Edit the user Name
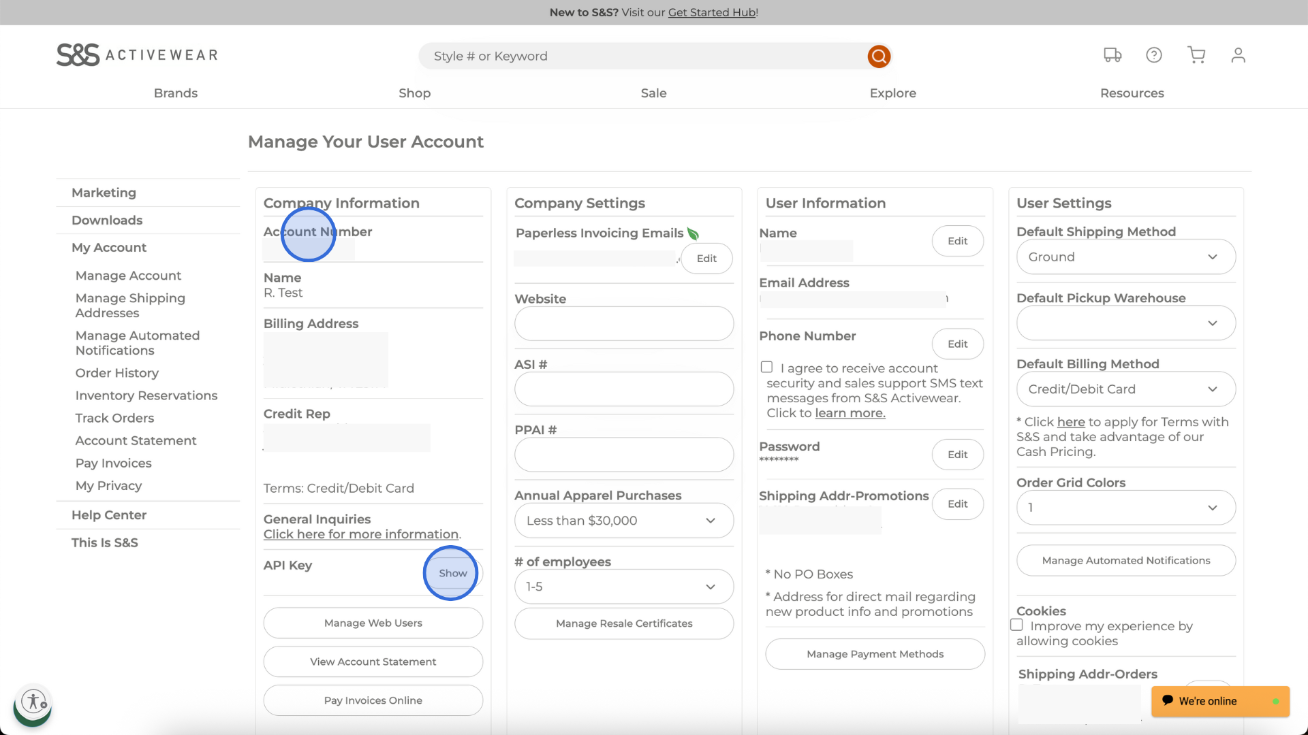The image size is (1308, 735). point(957,241)
